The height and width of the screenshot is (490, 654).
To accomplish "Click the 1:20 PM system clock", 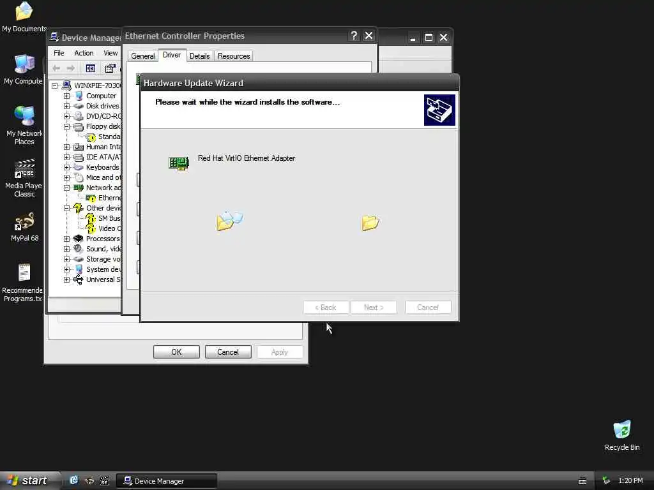I will click(x=630, y=481).
